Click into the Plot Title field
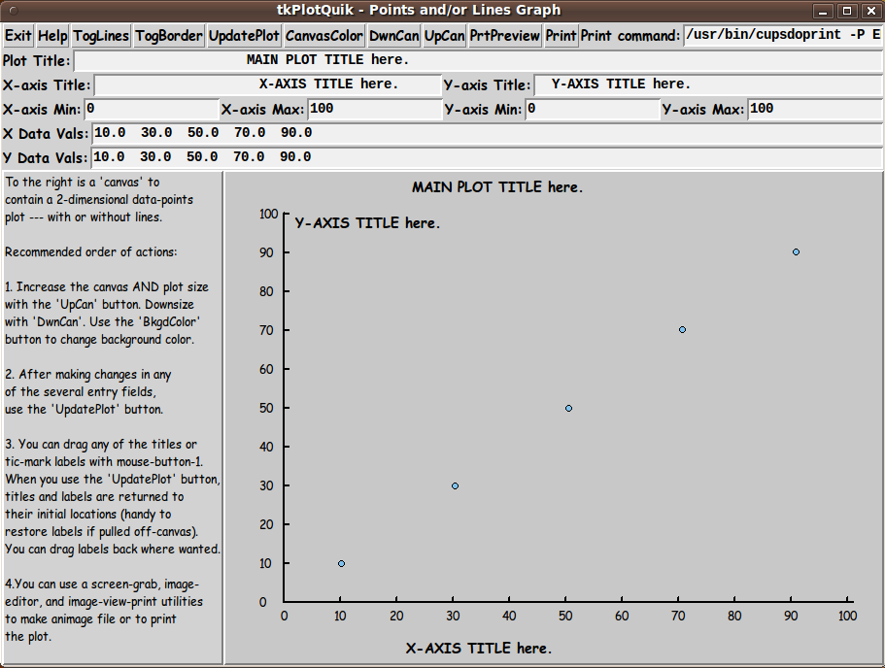 point(479,60)
